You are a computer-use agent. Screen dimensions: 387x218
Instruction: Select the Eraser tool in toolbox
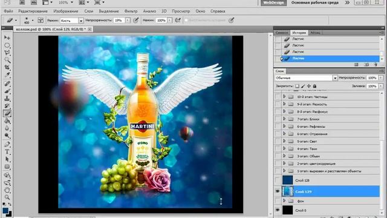(7, 113)
